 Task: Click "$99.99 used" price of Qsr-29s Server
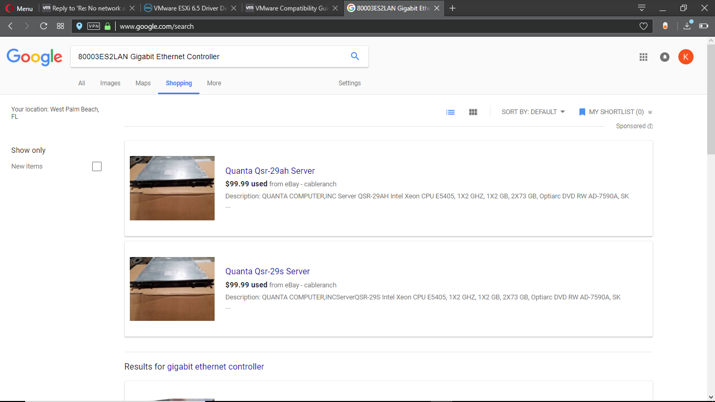tap(247, 285)
